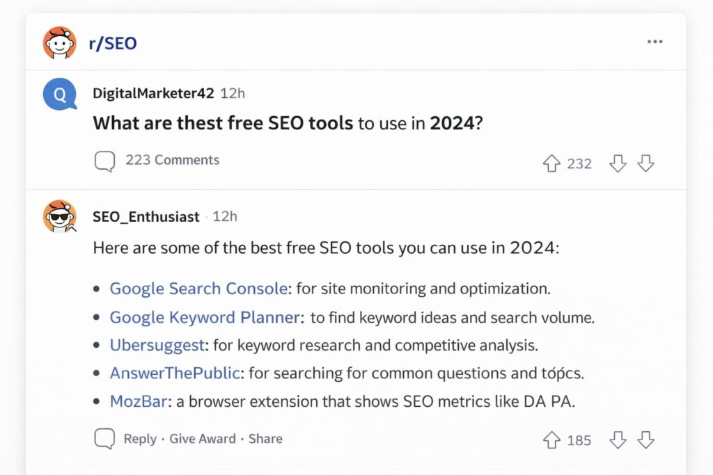Follow the Google Keyword Planner link
Image resolution: width=713 pixels, height=475 pixels.
tap(205, 318)
